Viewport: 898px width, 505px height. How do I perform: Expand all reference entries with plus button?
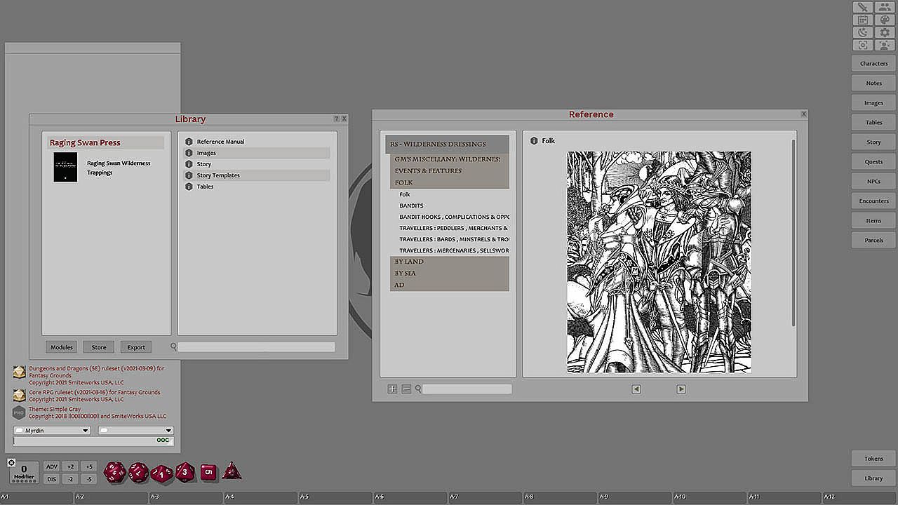(392, 389)
